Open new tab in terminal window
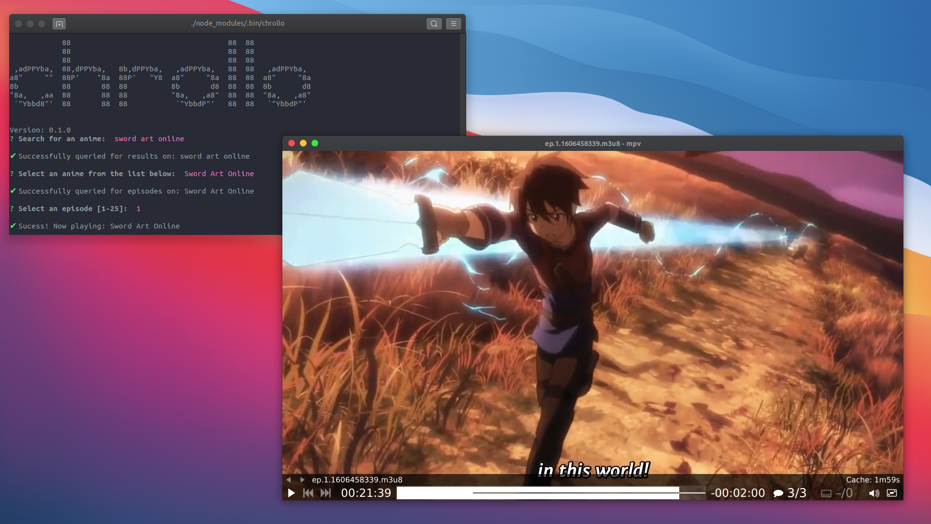 tap(59, 23)
